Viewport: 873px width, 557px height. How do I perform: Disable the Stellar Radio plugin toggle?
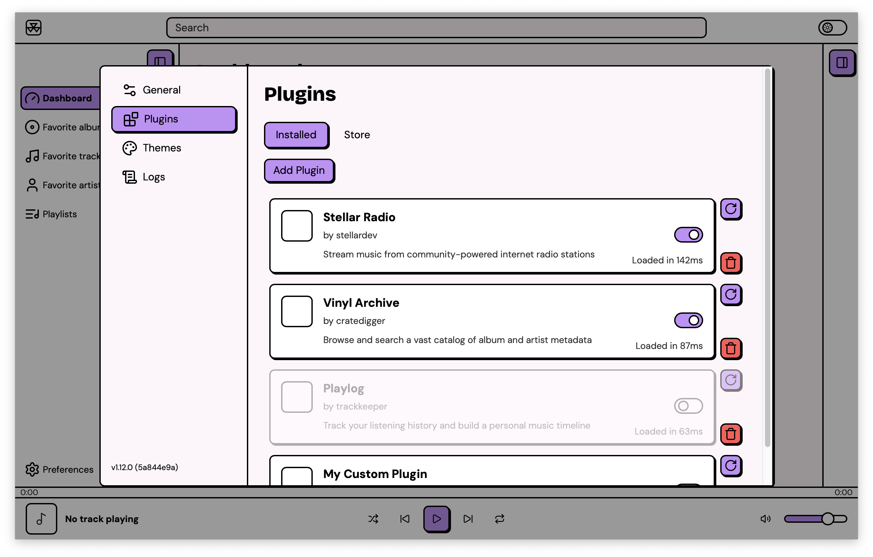point(688,235)
